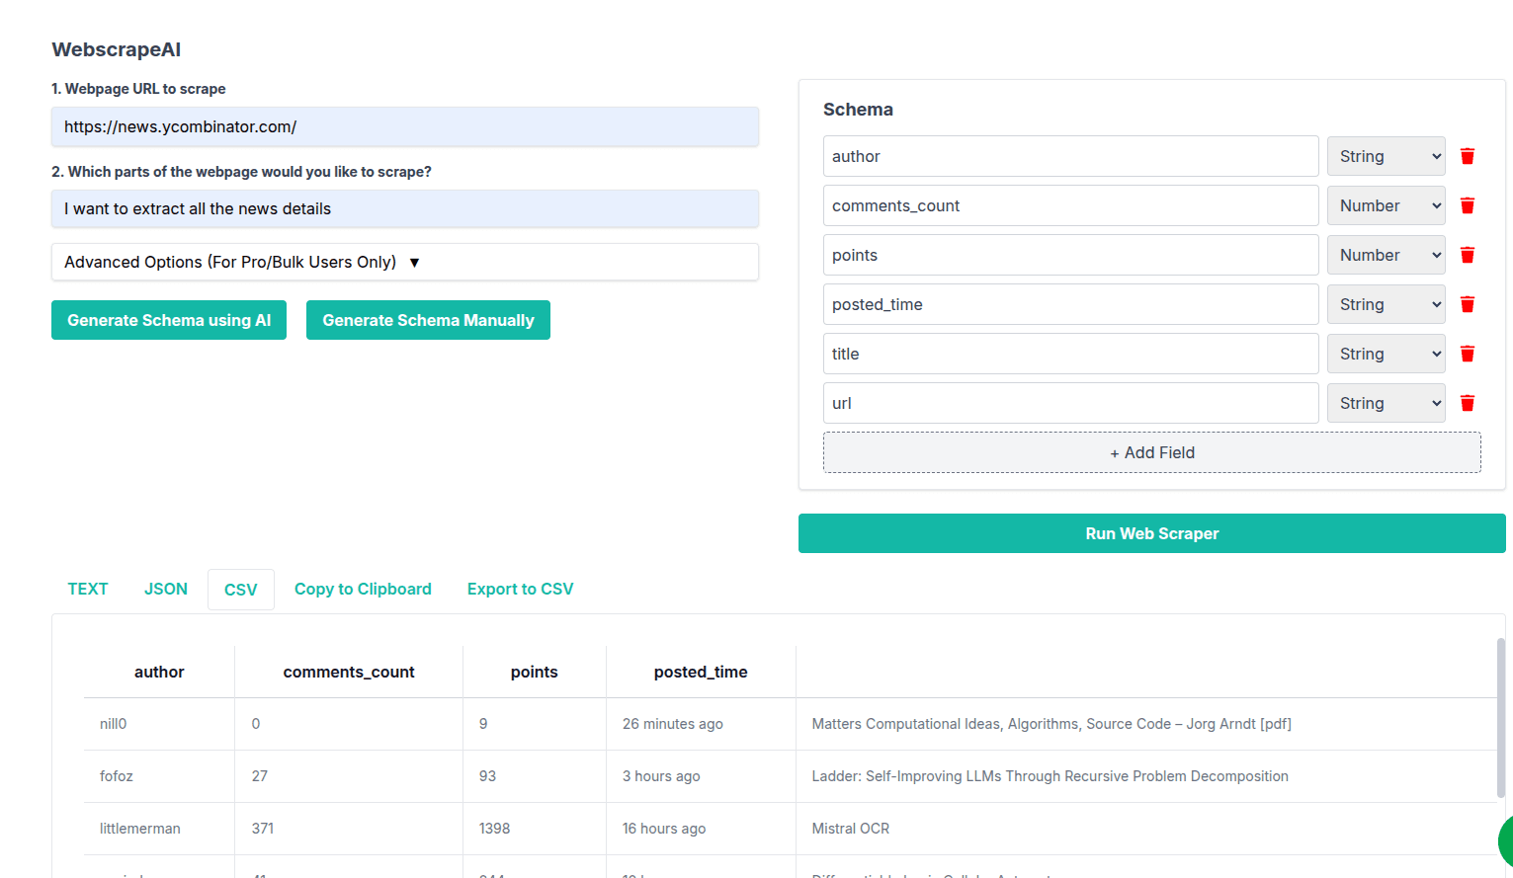Delete the posted_time schema field

(1468, 304)
